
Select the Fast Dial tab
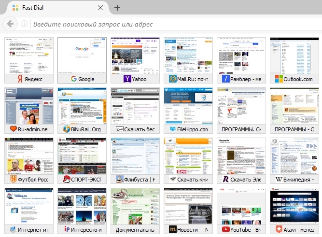point(54,8)
